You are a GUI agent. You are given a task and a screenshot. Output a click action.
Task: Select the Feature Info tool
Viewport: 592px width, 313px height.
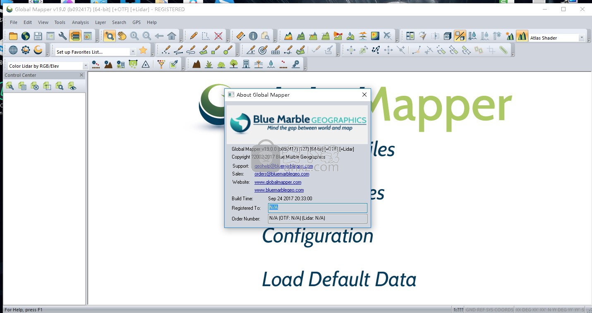[253, 36]
